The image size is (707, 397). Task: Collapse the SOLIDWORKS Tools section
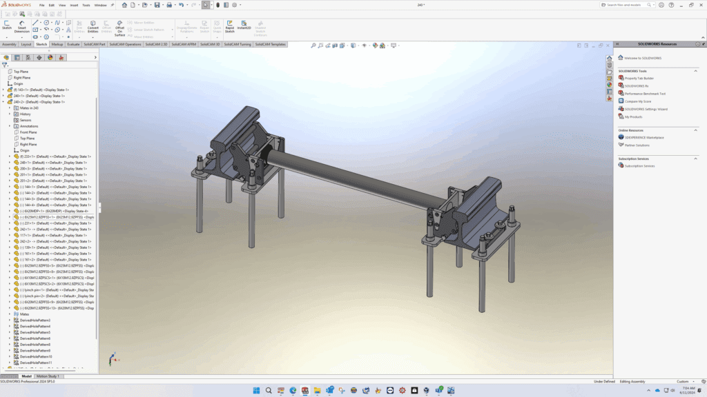tap(695, 71)
